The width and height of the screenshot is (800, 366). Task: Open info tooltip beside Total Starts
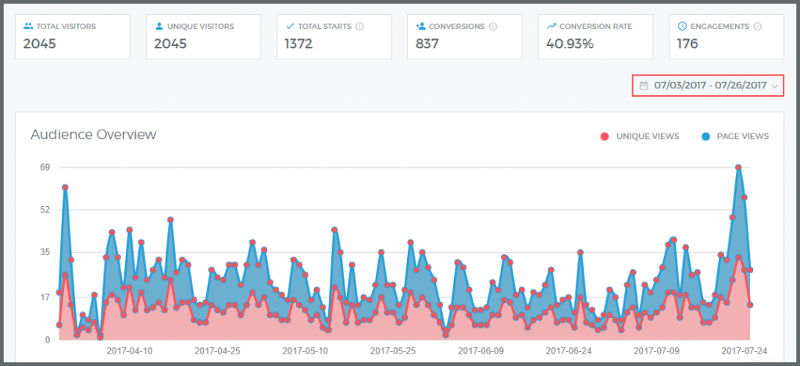coord(359,27)
